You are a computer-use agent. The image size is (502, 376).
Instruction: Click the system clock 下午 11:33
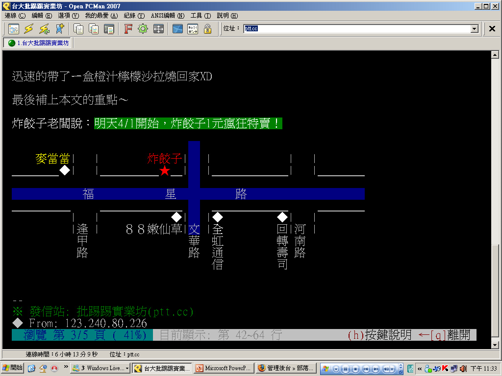[x=483, y=369]
